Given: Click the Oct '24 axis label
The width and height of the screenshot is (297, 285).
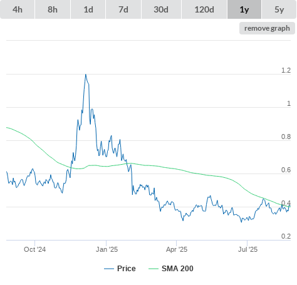Looking at the screenshot, I should tap(34, 249).
